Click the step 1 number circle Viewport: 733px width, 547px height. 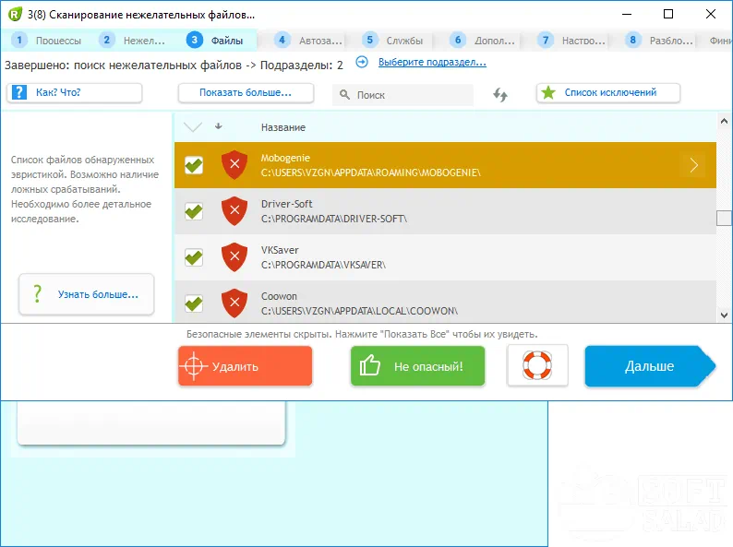(x=19, y=41)
